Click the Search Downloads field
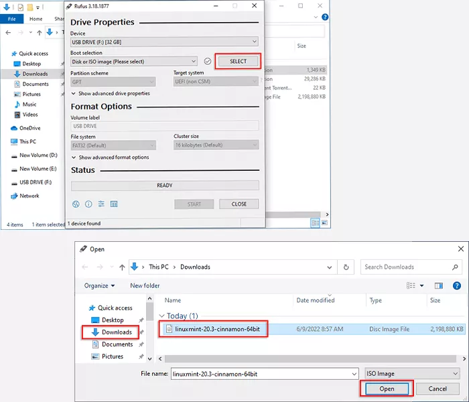 click(411, 267)
